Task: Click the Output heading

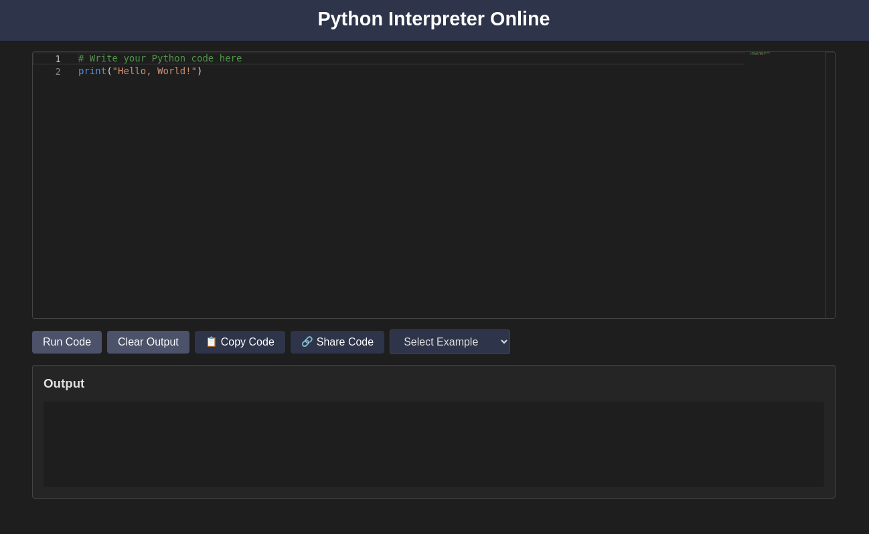Action: click(x=64, y=384)
